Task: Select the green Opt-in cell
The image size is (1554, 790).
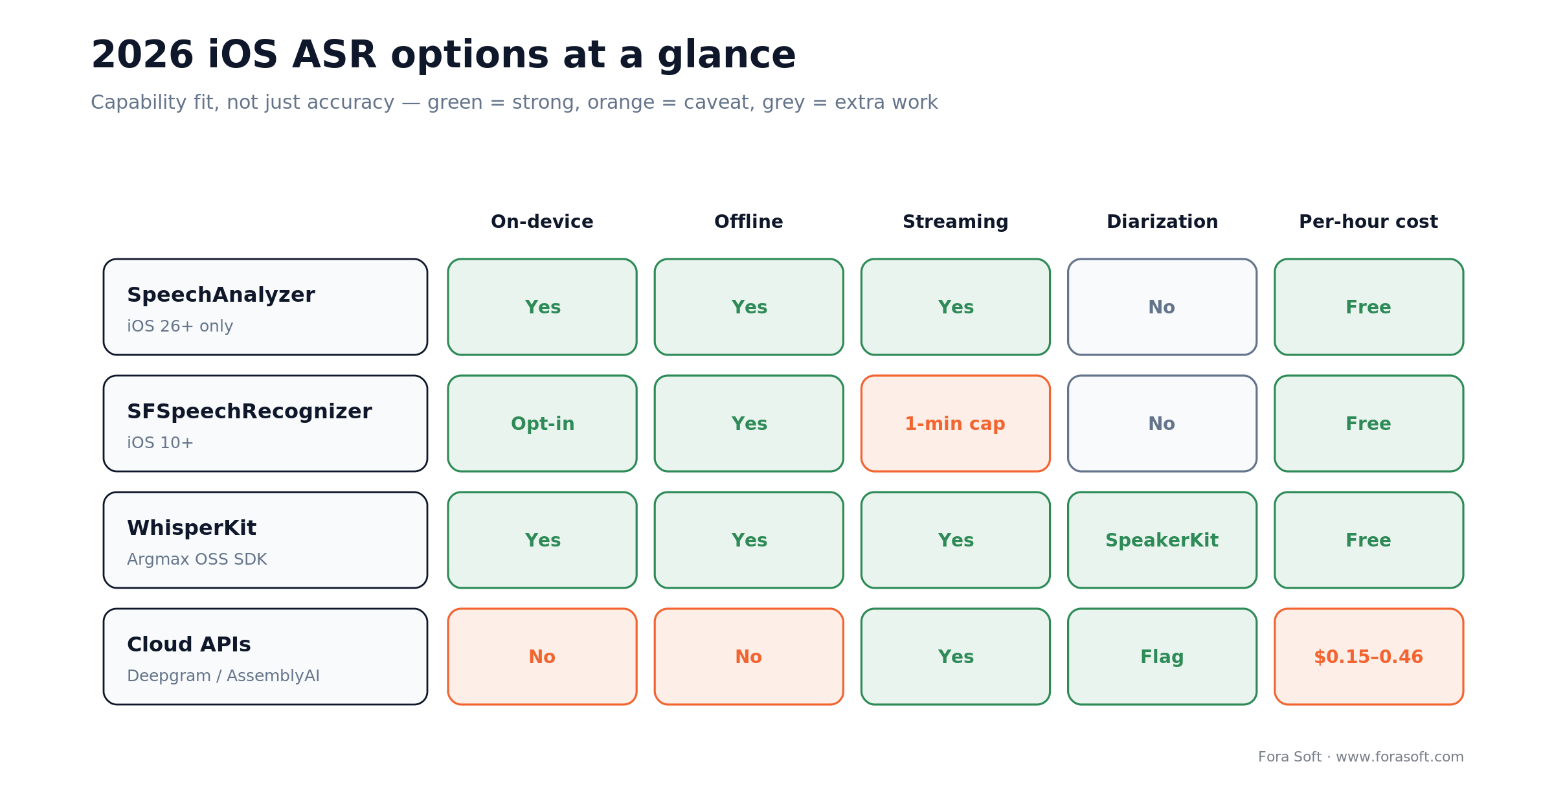Action: tap(542, 423)
